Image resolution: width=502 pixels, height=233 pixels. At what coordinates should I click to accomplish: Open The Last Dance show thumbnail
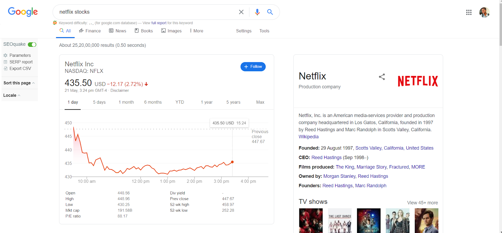(x=340, y=220)
